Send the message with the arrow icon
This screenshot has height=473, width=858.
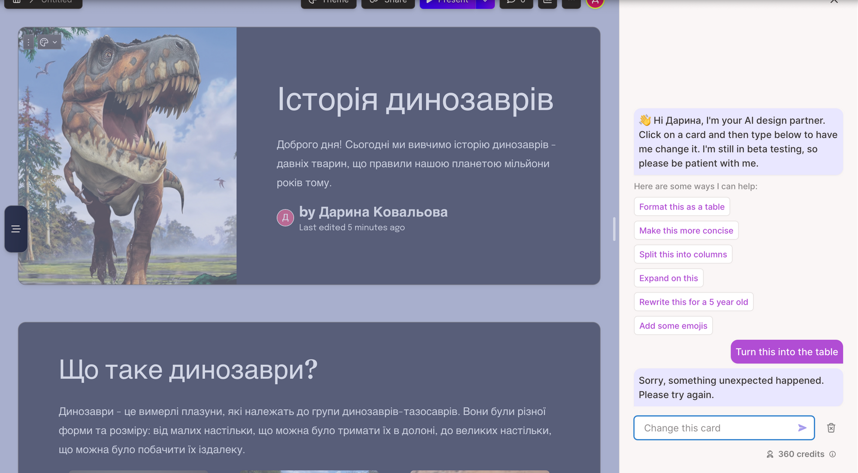pos(802,428)
